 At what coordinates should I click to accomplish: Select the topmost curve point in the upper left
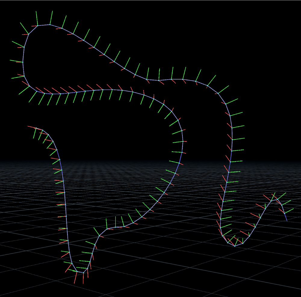[50, 25]
